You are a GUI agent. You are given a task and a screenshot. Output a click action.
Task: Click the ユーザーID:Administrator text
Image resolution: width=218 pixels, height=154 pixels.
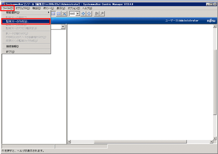pyautogui.click(x=182, y=20)
